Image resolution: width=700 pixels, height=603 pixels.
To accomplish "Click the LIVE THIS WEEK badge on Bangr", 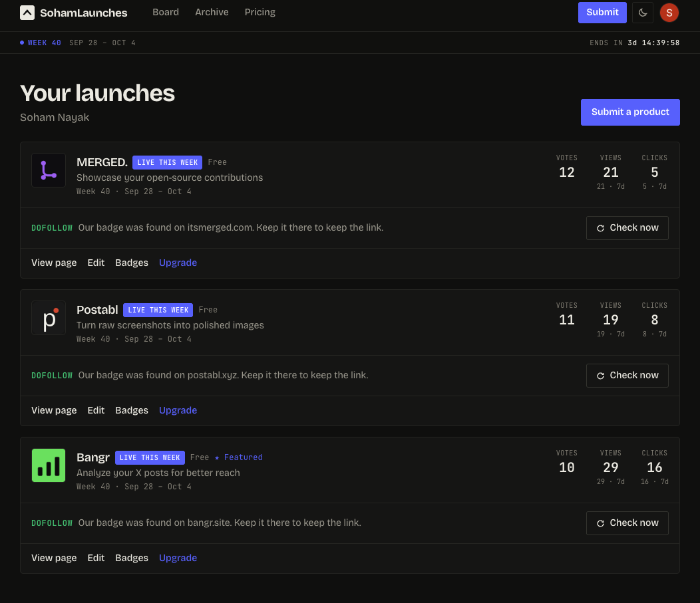I will (150, 457).
